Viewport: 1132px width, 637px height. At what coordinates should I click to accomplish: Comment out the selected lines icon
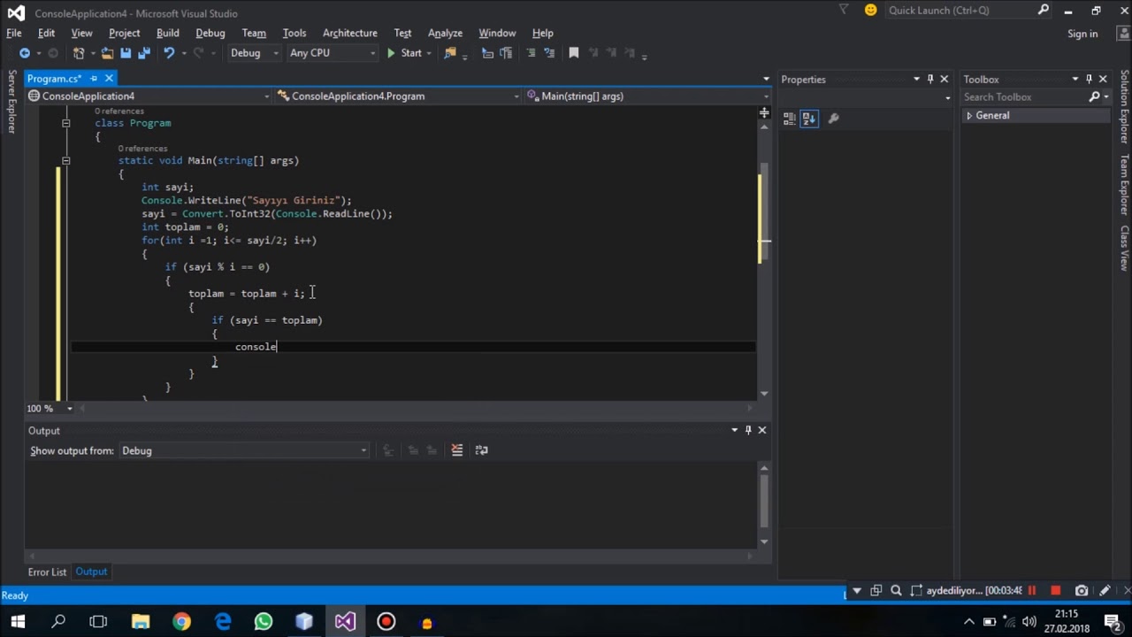pos(532,53)
